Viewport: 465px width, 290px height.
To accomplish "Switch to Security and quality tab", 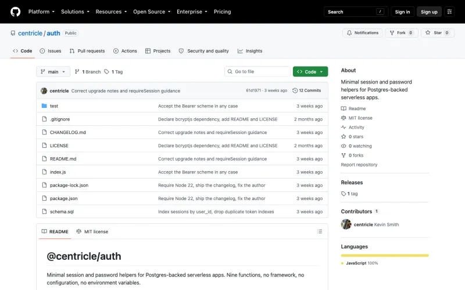I will pos(204,51).
